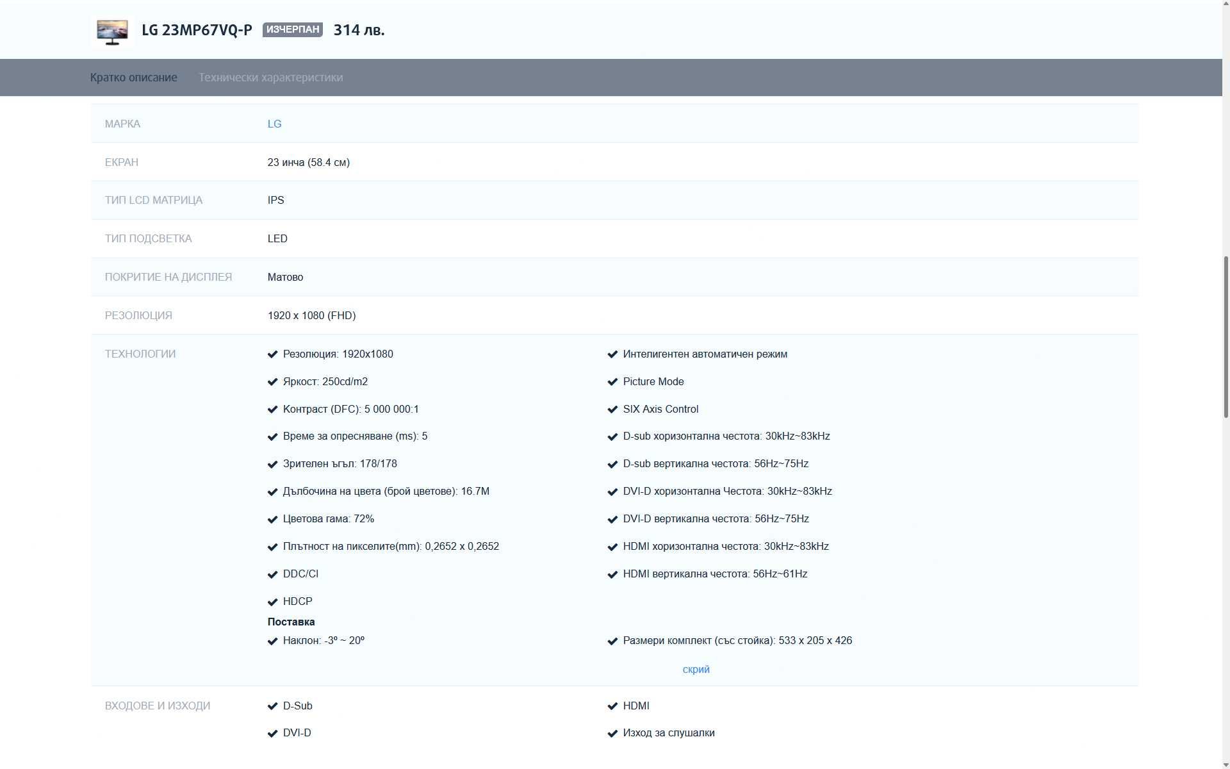Screen dimensions: 1230x769
Task: Click the РЕЗОЛЮЦИЯ row label
Action: (138, 315)
